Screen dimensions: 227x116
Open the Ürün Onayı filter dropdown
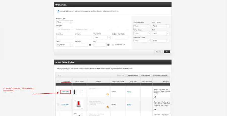102,37
